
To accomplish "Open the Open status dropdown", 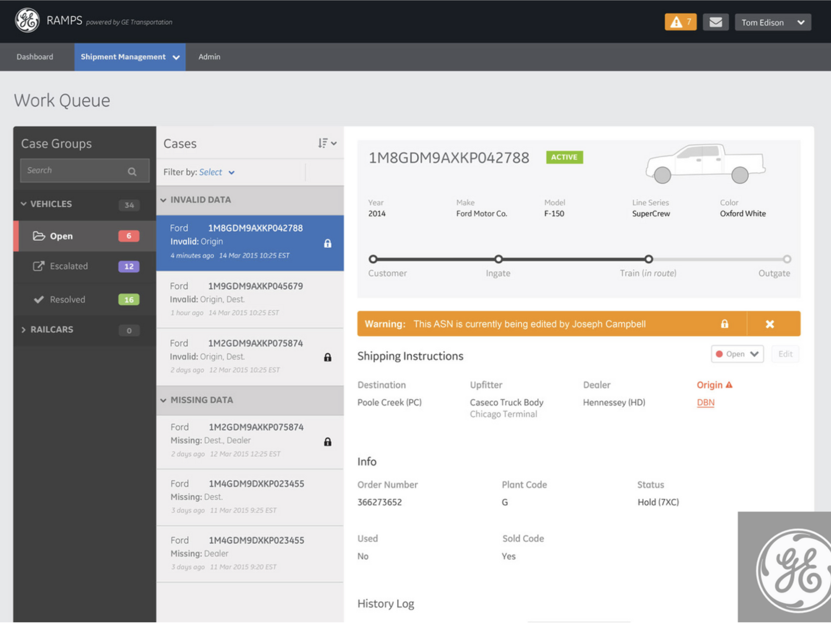I will pyautogui.click(x=737, y=354).
